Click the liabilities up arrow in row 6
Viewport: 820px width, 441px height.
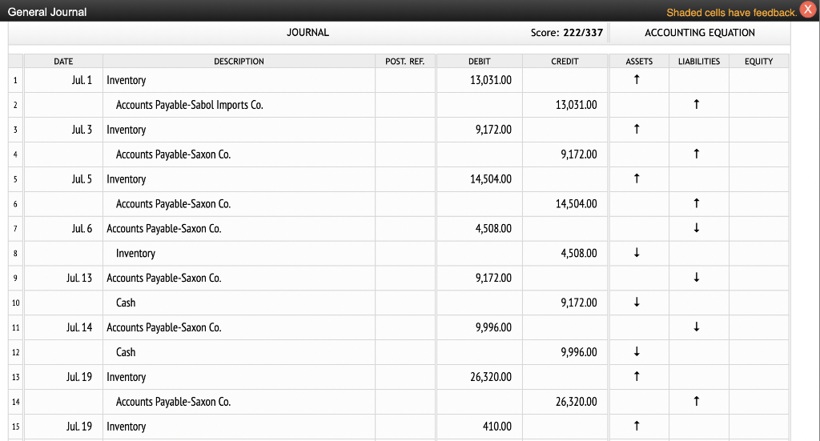[x=696, y=203]
